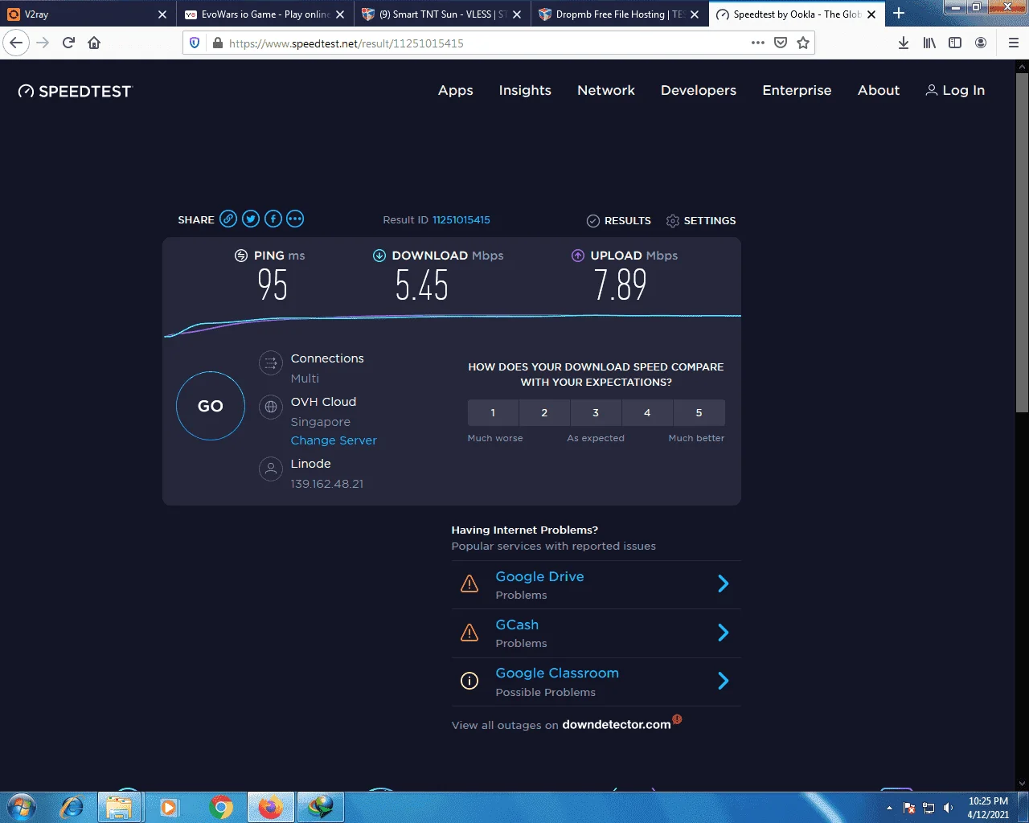Screen dimensions: 1029x823
Task: Open tracking protection shield in address bar
Action: pos(194,43)
